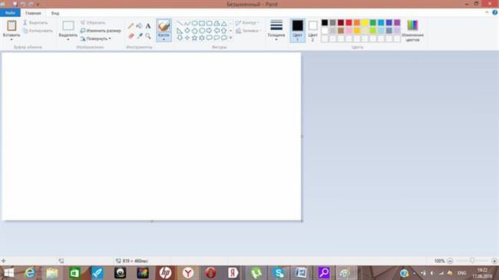The height and width of the screenshot is (280, 499).
Task: Pick the orange color swatch
Action: coord(357,22)
